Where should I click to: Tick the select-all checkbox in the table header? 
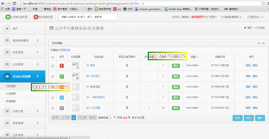click(53, 57)
